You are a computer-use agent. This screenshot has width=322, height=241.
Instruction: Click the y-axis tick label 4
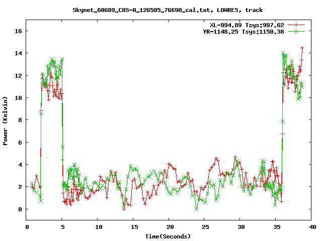[20, 165]
